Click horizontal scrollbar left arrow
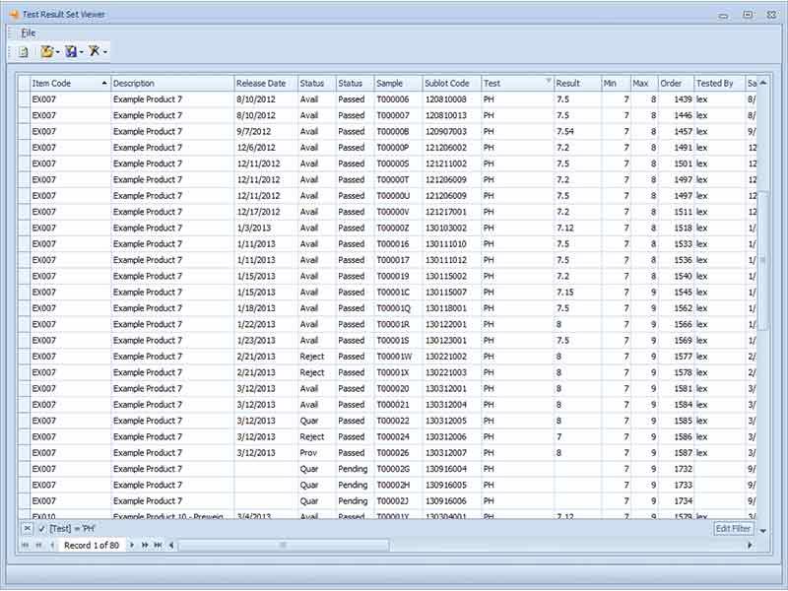Viewport: 788px width, 591px height. click(x=171, y=546)
